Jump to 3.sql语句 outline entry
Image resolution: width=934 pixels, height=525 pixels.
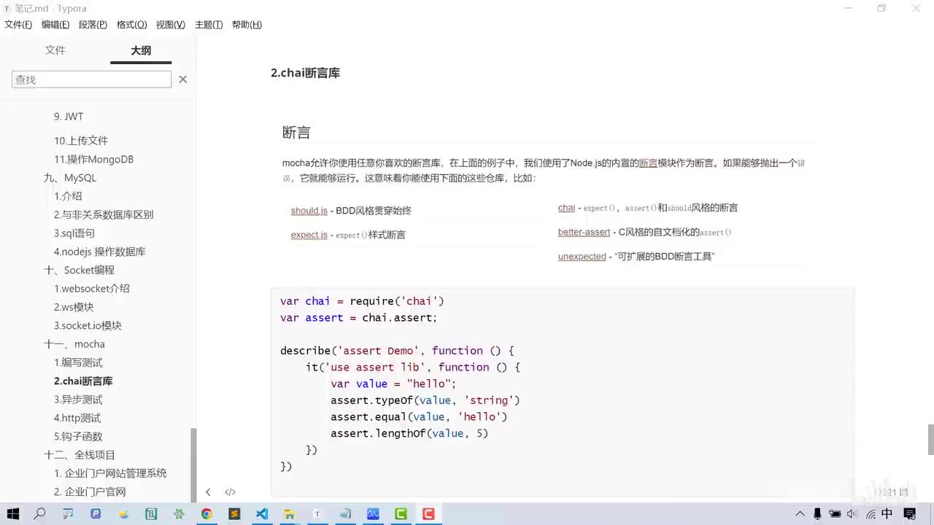[x=74, y=233]
